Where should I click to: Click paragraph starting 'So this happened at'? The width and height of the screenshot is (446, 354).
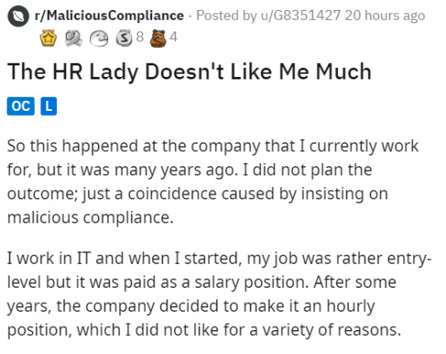tap(213, 182)
